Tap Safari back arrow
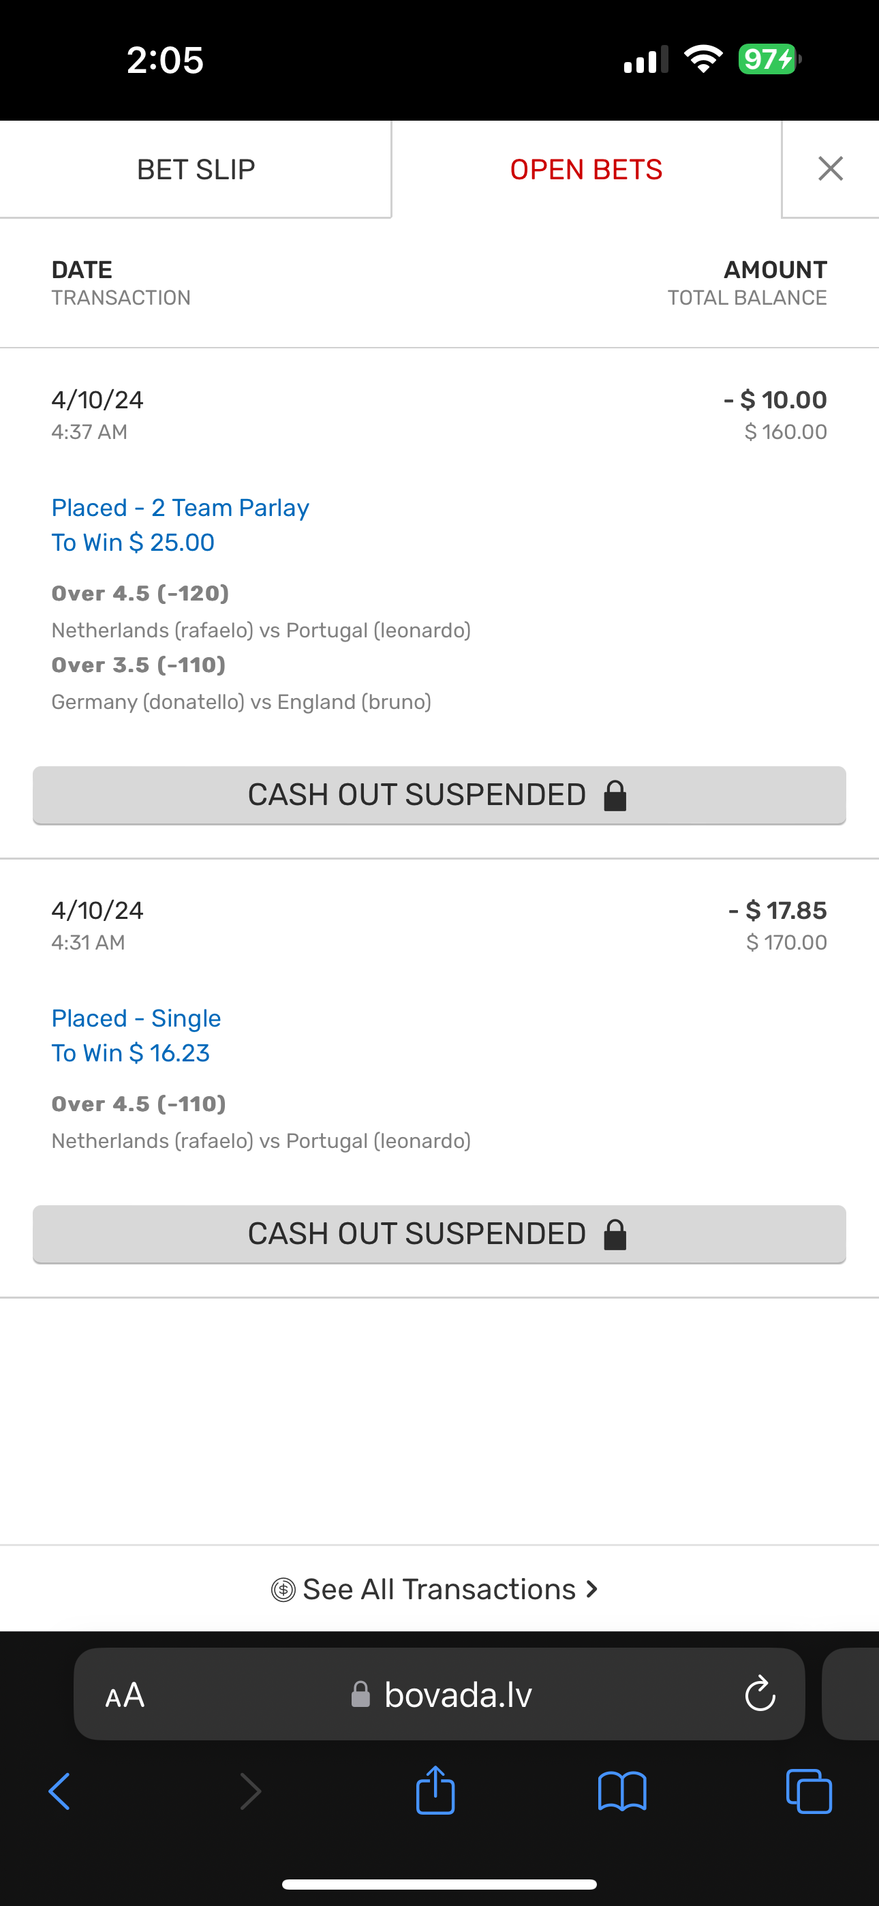 pos(60,1791)
